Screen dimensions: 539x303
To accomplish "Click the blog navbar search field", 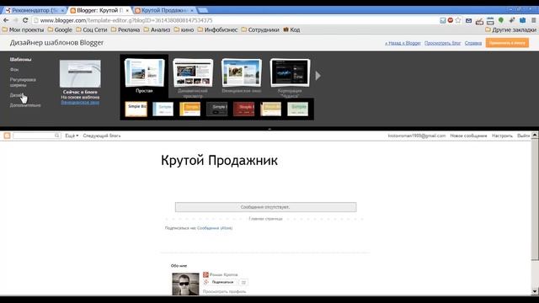I will point(34,136).
